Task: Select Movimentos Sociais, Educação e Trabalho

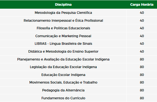Action: (x=63, y=82)
